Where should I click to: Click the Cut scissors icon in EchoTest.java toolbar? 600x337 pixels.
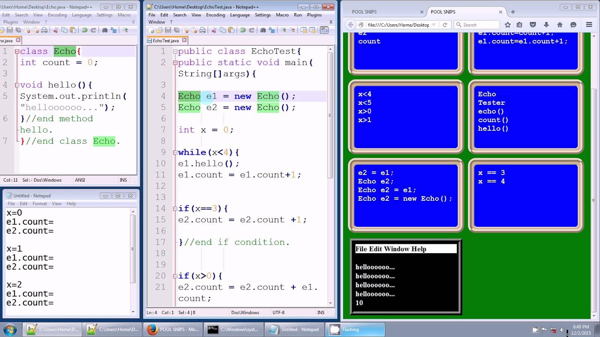click(x=214, y=30)
